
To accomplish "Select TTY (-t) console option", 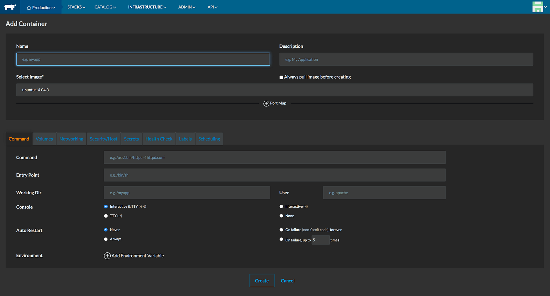I will point(106,216).
